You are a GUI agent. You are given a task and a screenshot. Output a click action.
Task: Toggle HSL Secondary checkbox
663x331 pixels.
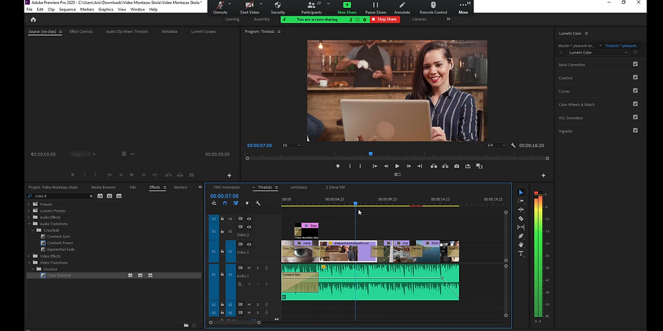635,117
